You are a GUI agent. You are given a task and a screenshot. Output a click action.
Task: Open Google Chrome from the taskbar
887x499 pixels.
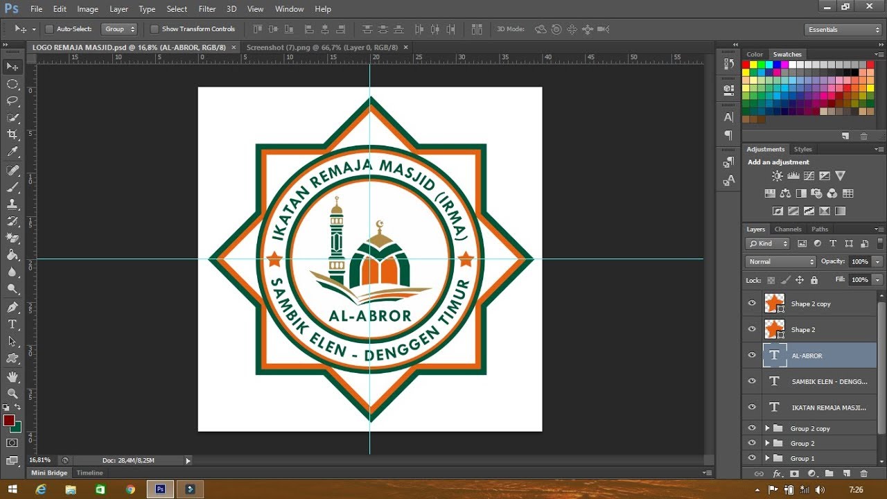click(130, 489)
